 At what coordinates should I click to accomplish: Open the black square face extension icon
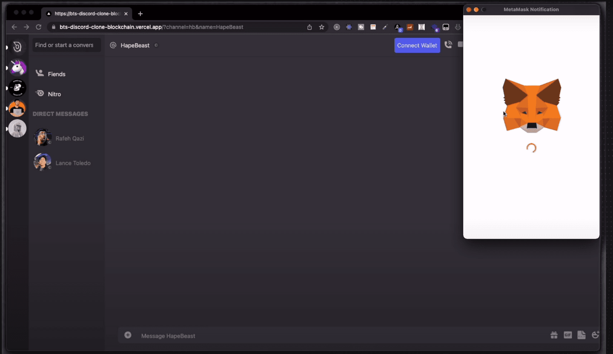tap(446, 27)
